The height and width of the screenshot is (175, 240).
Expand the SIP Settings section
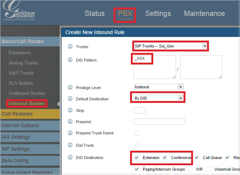coord(16,149)
